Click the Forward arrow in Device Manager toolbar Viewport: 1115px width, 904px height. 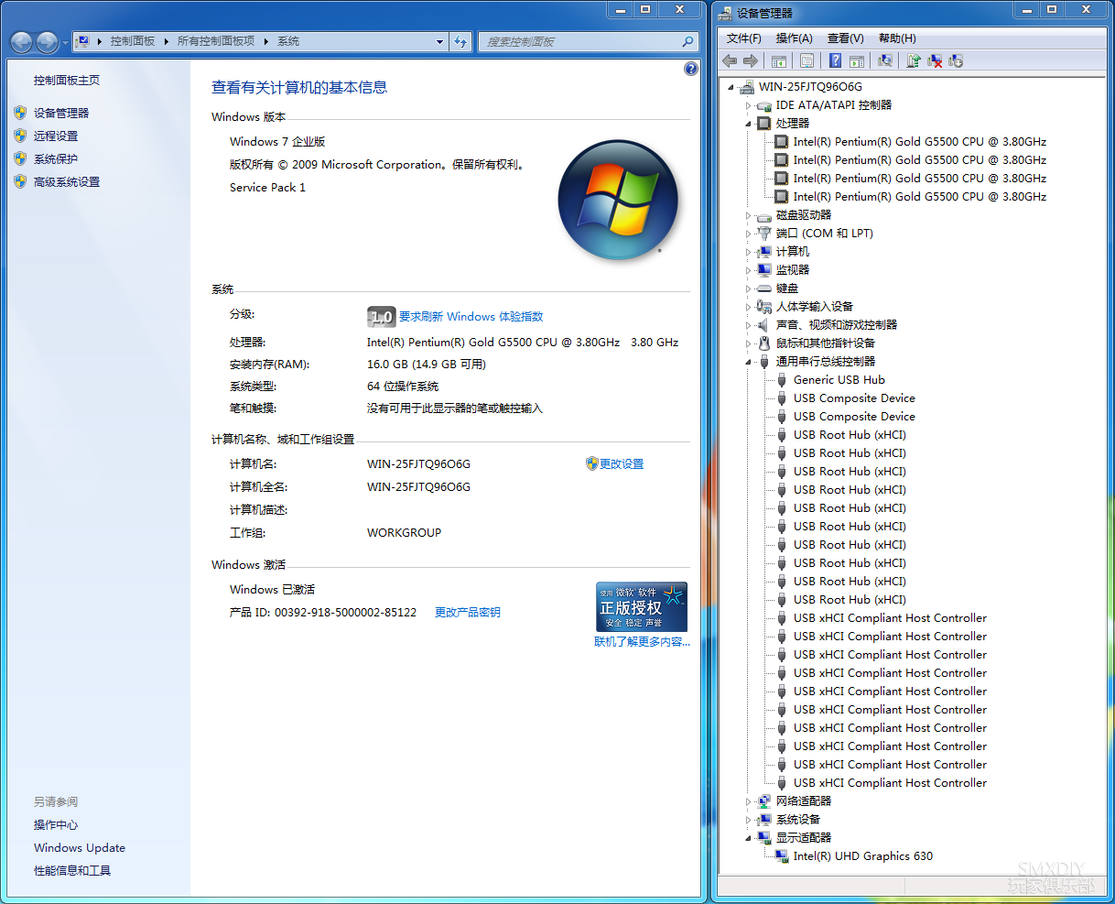coord(751,60)
